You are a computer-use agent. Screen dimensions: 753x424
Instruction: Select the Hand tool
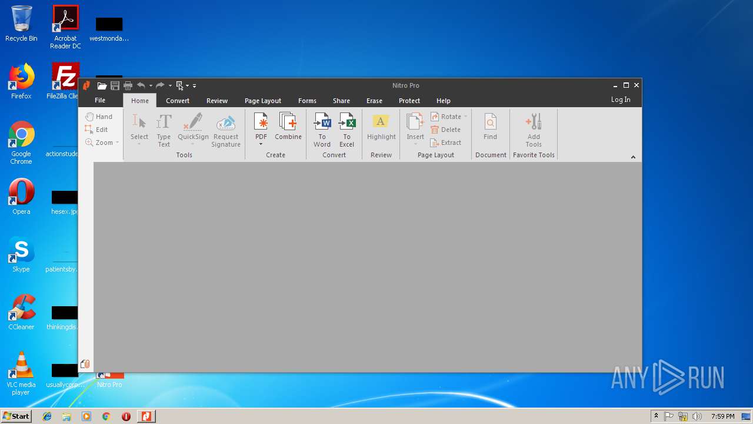[99, 117]
